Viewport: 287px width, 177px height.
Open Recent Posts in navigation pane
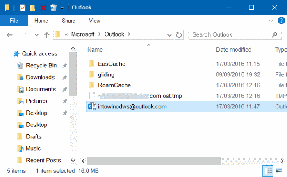43,160
